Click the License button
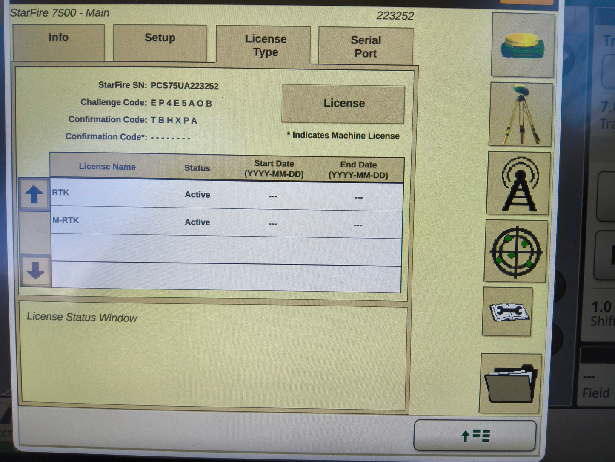 [x=343, y=104]
